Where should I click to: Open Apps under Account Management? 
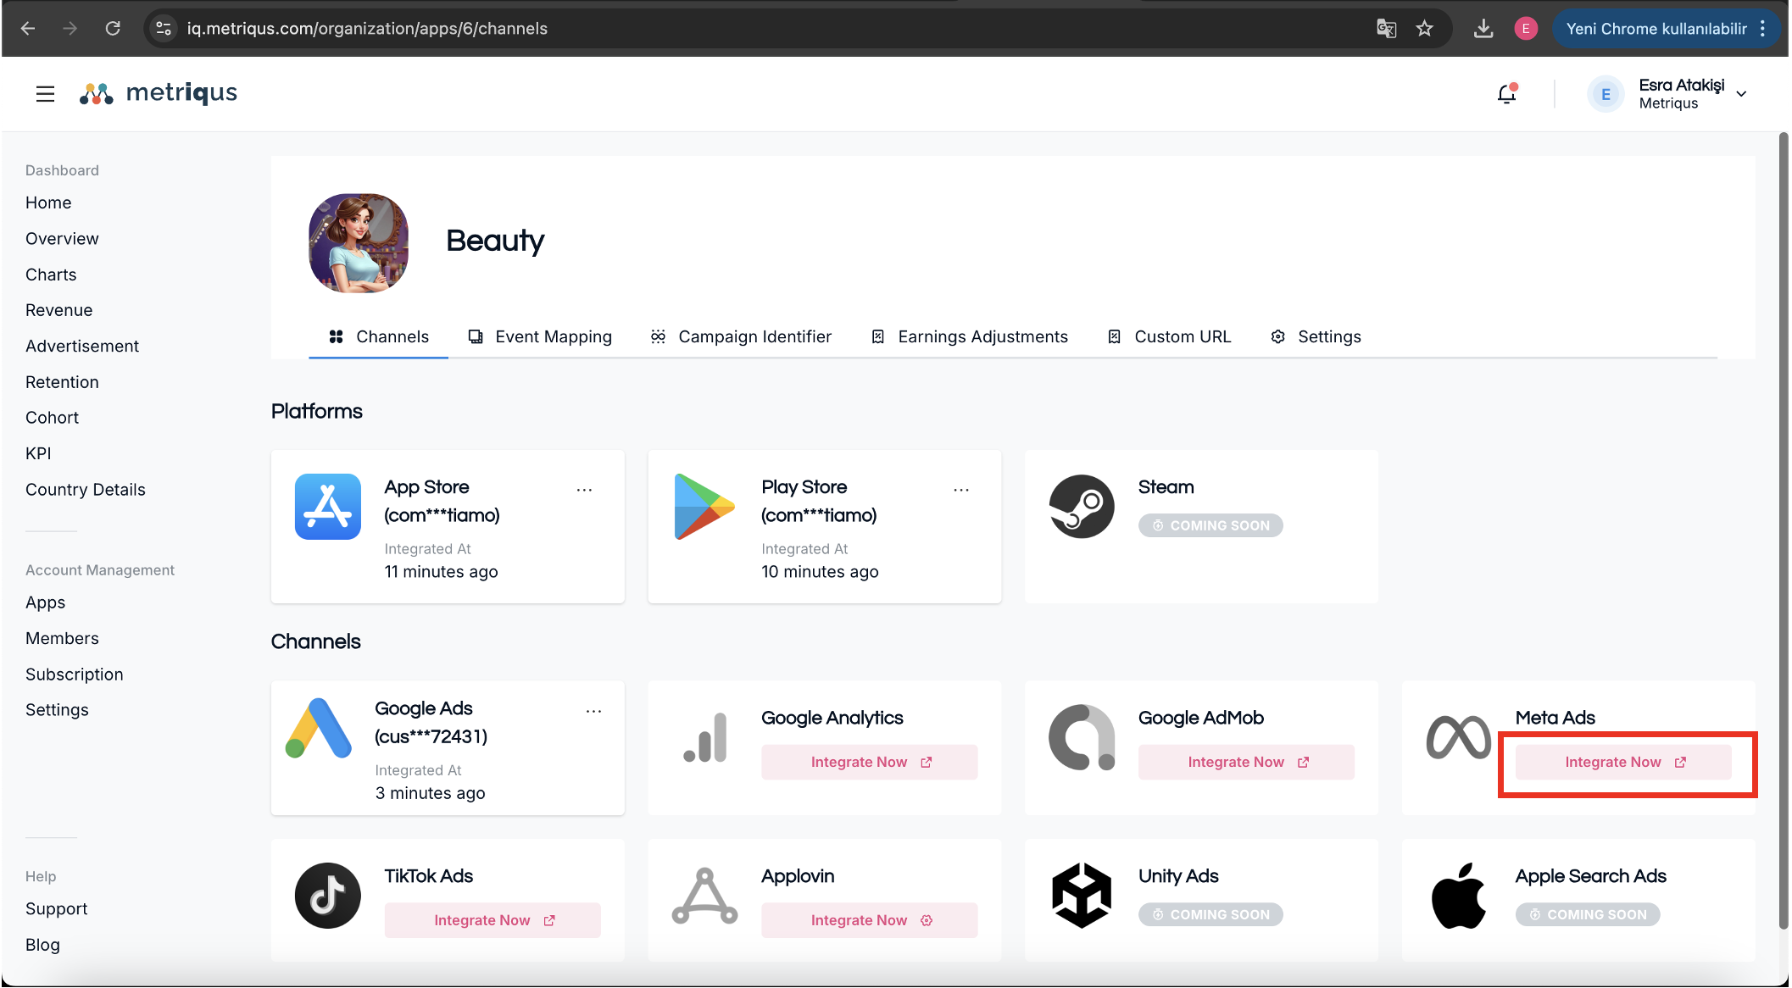pos(46,602)
